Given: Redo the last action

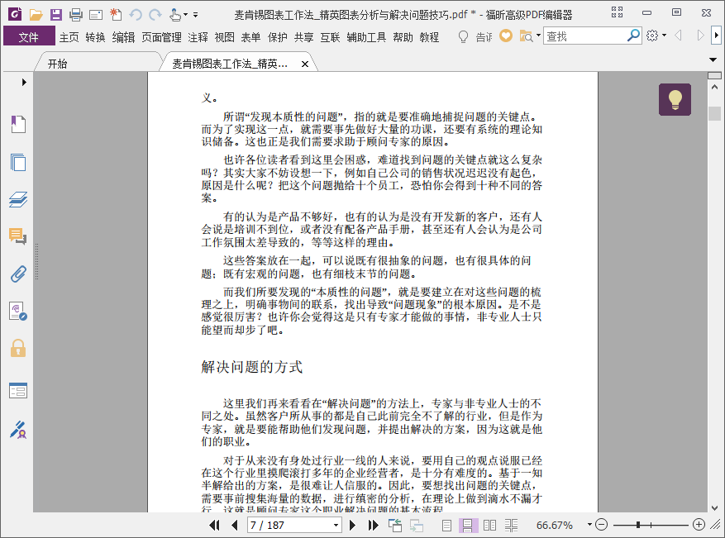Looking at the screenshot, I should coord(155,15).
